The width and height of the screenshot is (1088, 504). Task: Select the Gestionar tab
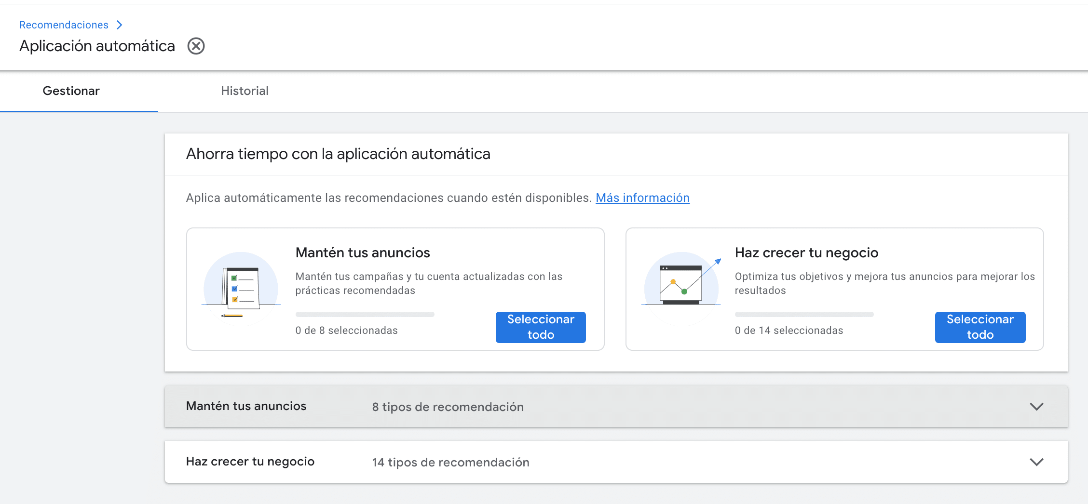pyautogui.click(x=71, y=91)
